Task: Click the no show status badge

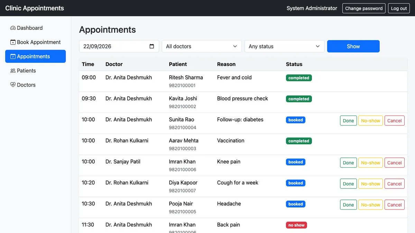Action: [296, 225]
